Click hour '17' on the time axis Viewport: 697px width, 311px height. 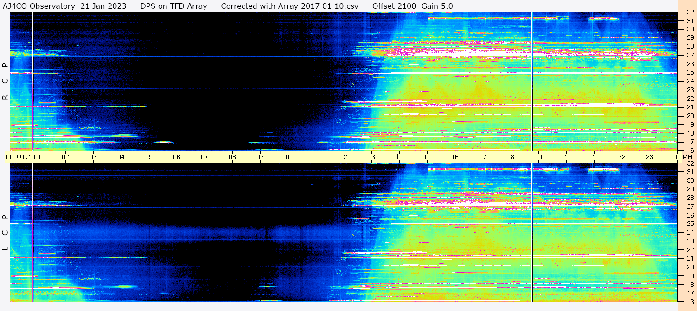click(x=483, y=157)
